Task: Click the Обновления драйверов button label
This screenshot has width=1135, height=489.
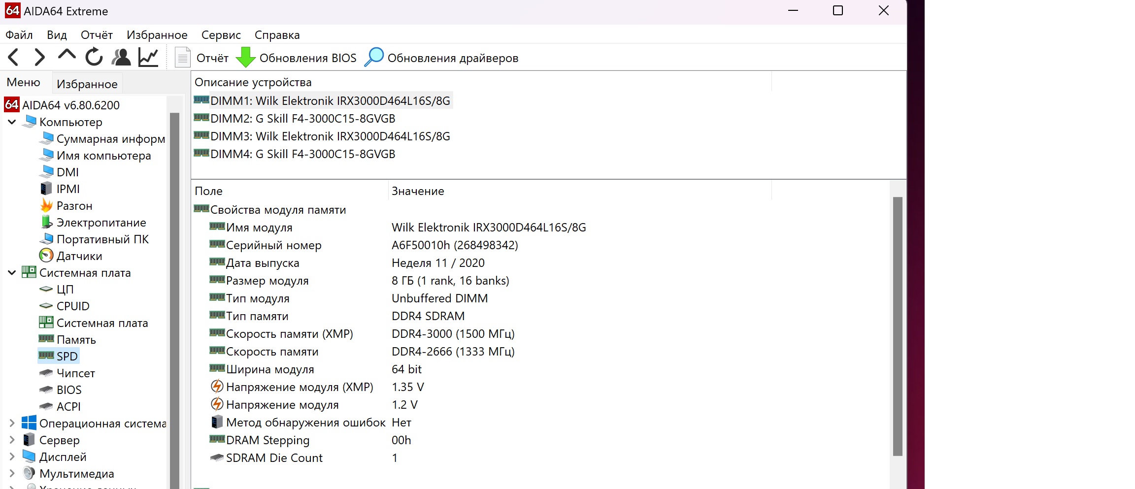Action: point(453,58)
